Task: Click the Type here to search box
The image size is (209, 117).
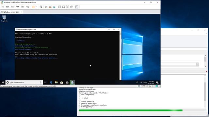Action: point(24,82)
